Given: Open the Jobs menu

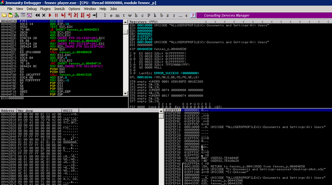Looking at the screenshot, I should (x=113, y=9).
